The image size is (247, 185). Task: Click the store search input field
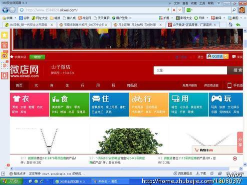(x=190, y=70)
